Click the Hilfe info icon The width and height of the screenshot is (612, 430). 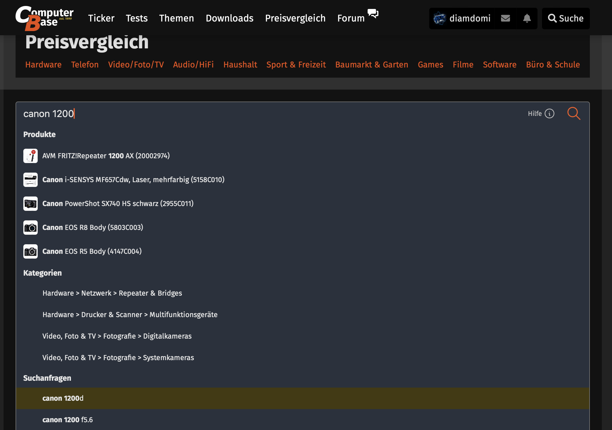coord(549,113)
